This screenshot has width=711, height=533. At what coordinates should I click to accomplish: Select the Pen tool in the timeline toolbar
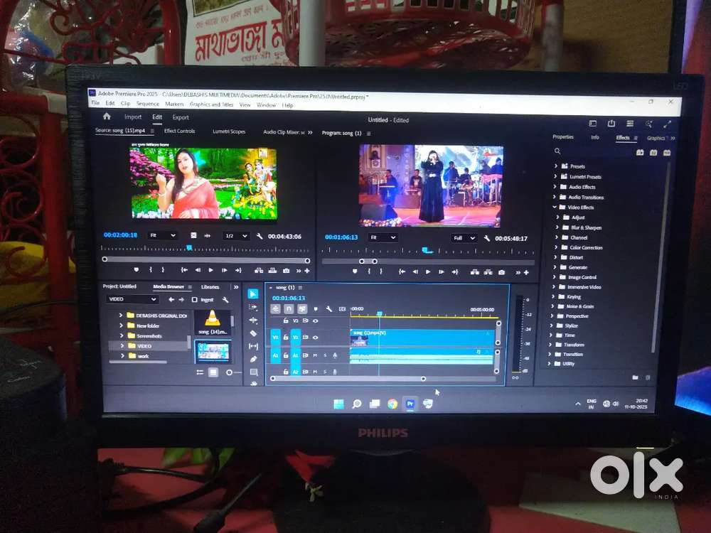coord(253,357)
